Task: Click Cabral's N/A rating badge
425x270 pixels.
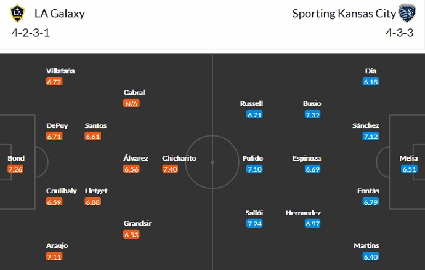Action: [131, 103]
